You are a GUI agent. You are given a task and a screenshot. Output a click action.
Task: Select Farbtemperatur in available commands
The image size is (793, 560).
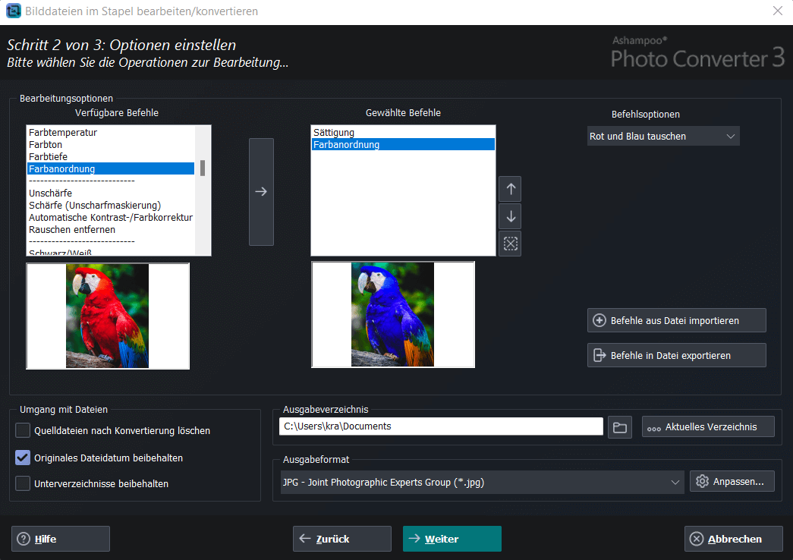[63, 133]
